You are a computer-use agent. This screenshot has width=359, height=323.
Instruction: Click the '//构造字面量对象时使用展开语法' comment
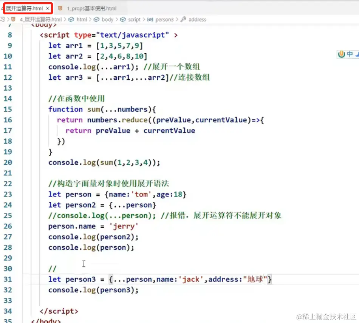click(108, 184)
